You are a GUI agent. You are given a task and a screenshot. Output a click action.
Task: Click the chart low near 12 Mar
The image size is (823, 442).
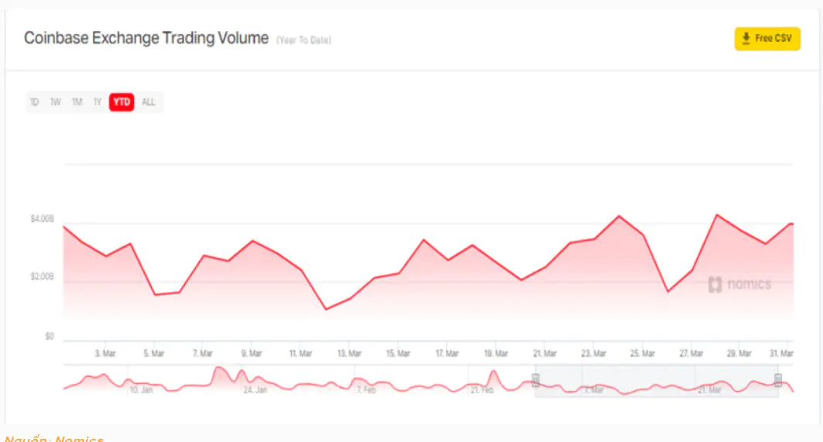(x=326, y=309)
